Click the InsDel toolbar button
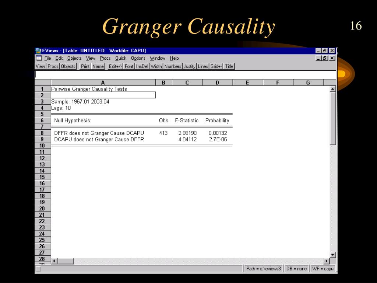This screenshot has width=377, height=283. click(x=142, y=66)
